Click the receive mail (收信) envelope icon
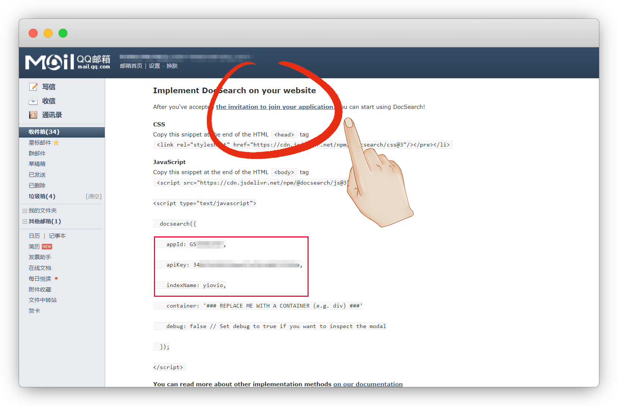This screenshot has height=406, width=618. [33, 101]
